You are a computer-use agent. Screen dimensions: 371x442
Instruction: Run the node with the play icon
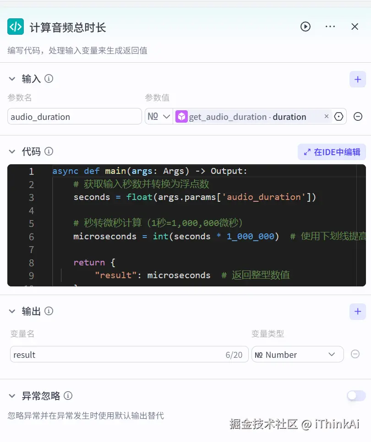point(305,26)
